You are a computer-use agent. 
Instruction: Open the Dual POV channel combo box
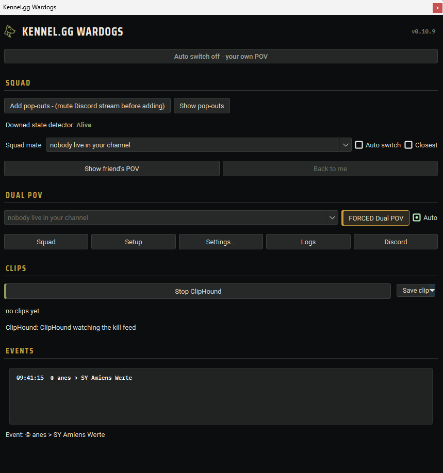171,218
